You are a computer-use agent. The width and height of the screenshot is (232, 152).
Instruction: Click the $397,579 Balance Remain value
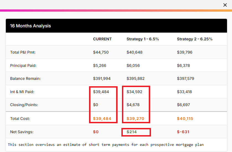click(186, 78)
